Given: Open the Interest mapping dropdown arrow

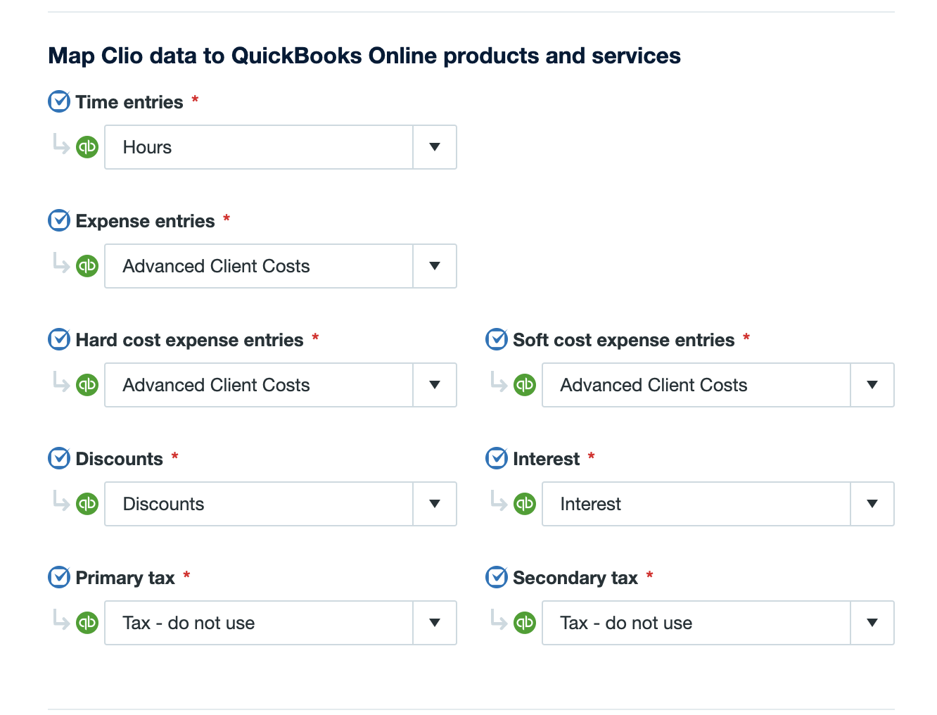Looking at the screenshot, I should point(872,504).
